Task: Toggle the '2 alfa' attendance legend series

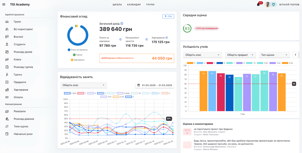Action: [x=70, y=93]
